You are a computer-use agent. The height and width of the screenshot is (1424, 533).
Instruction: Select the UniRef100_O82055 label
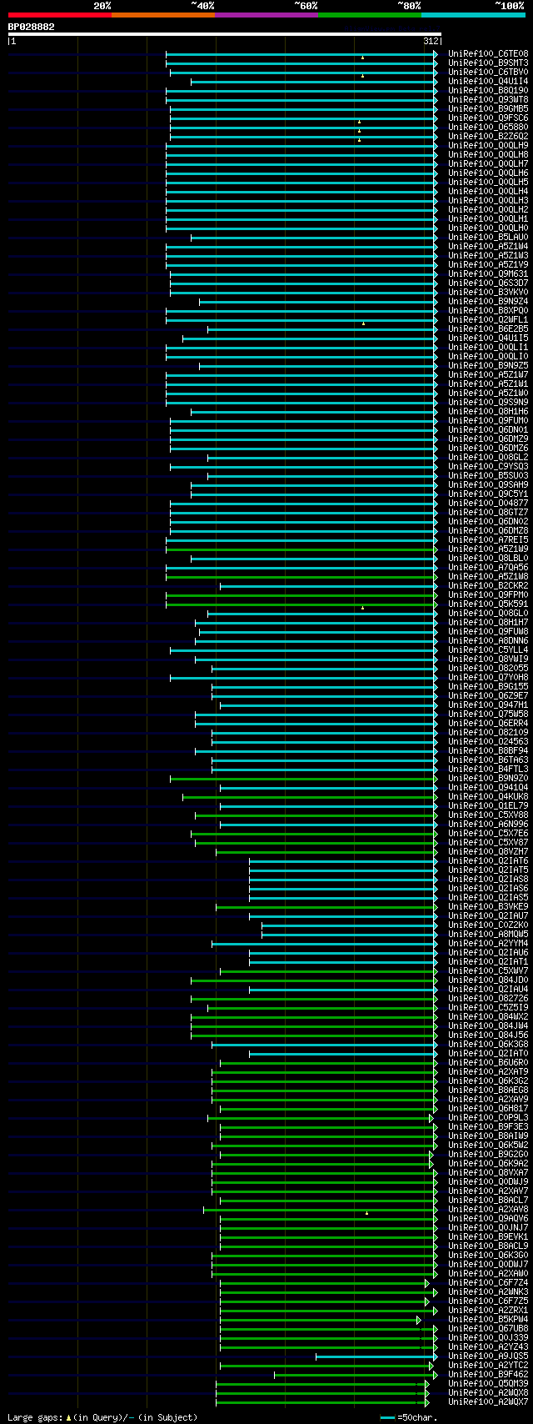[488, 668]
